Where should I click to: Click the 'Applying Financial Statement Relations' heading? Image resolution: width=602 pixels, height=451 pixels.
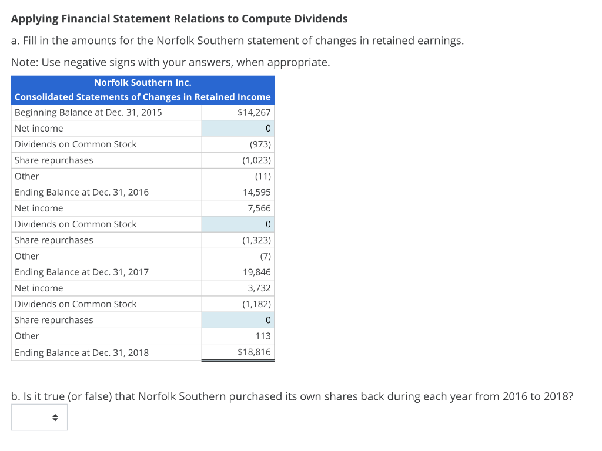pos(179,19)
